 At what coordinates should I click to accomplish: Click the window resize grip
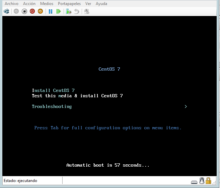[214, 183]
